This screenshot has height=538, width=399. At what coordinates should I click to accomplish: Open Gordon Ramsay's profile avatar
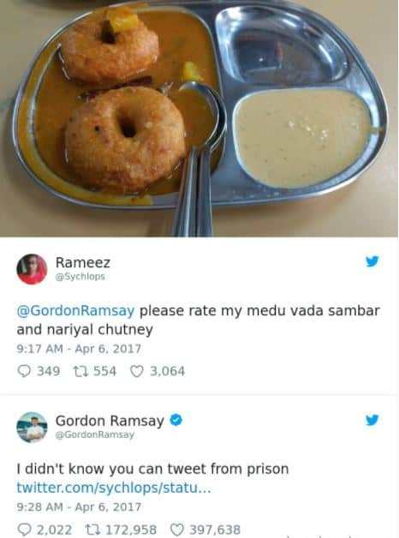point(32,427)
